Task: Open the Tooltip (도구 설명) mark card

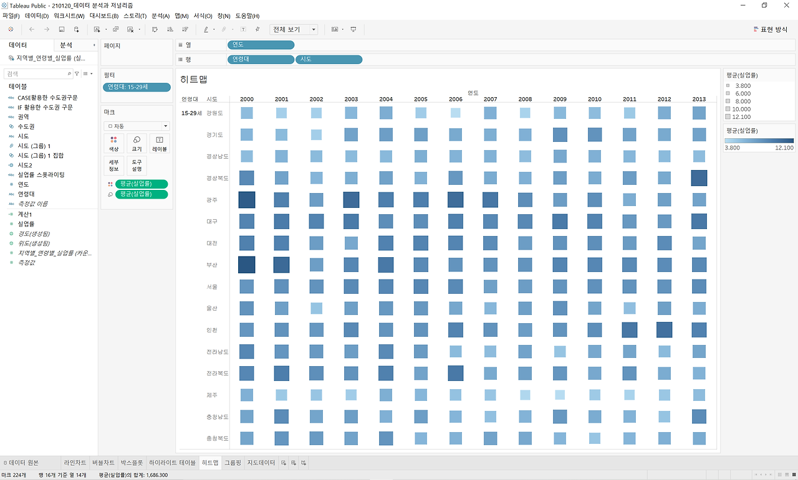Action: [x=137, y=166]
